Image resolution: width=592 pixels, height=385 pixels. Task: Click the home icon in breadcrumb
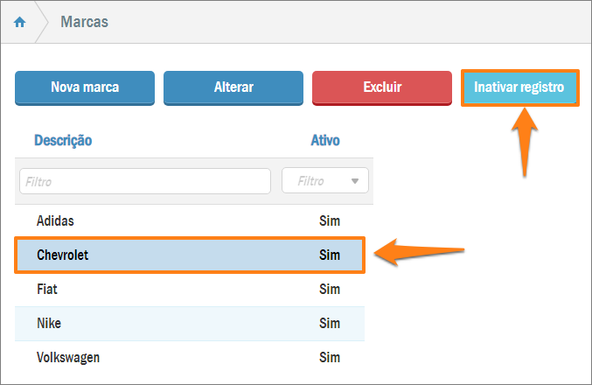click(20, 22)
